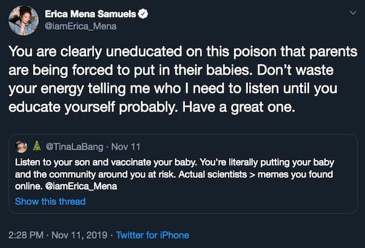Click the Show this thread link

click(50, 201)
